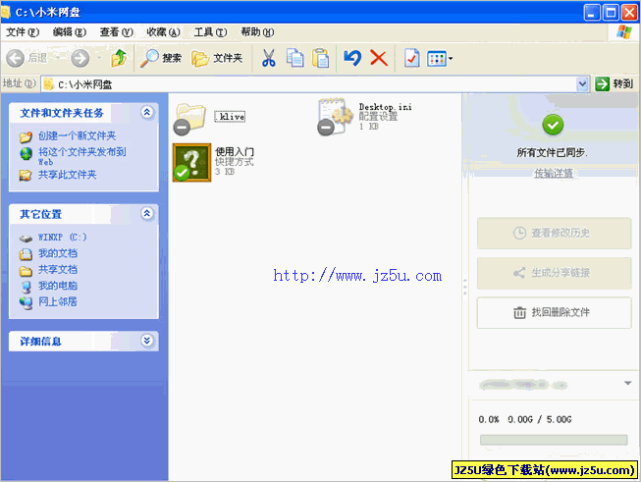Click the 找回删除文件 button

point(554,312)
